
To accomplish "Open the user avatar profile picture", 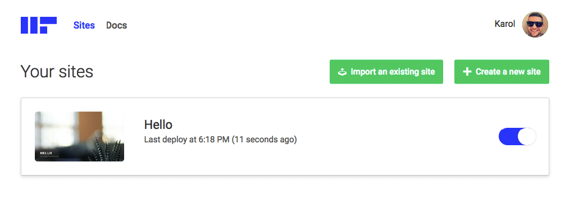I will 535,25.
